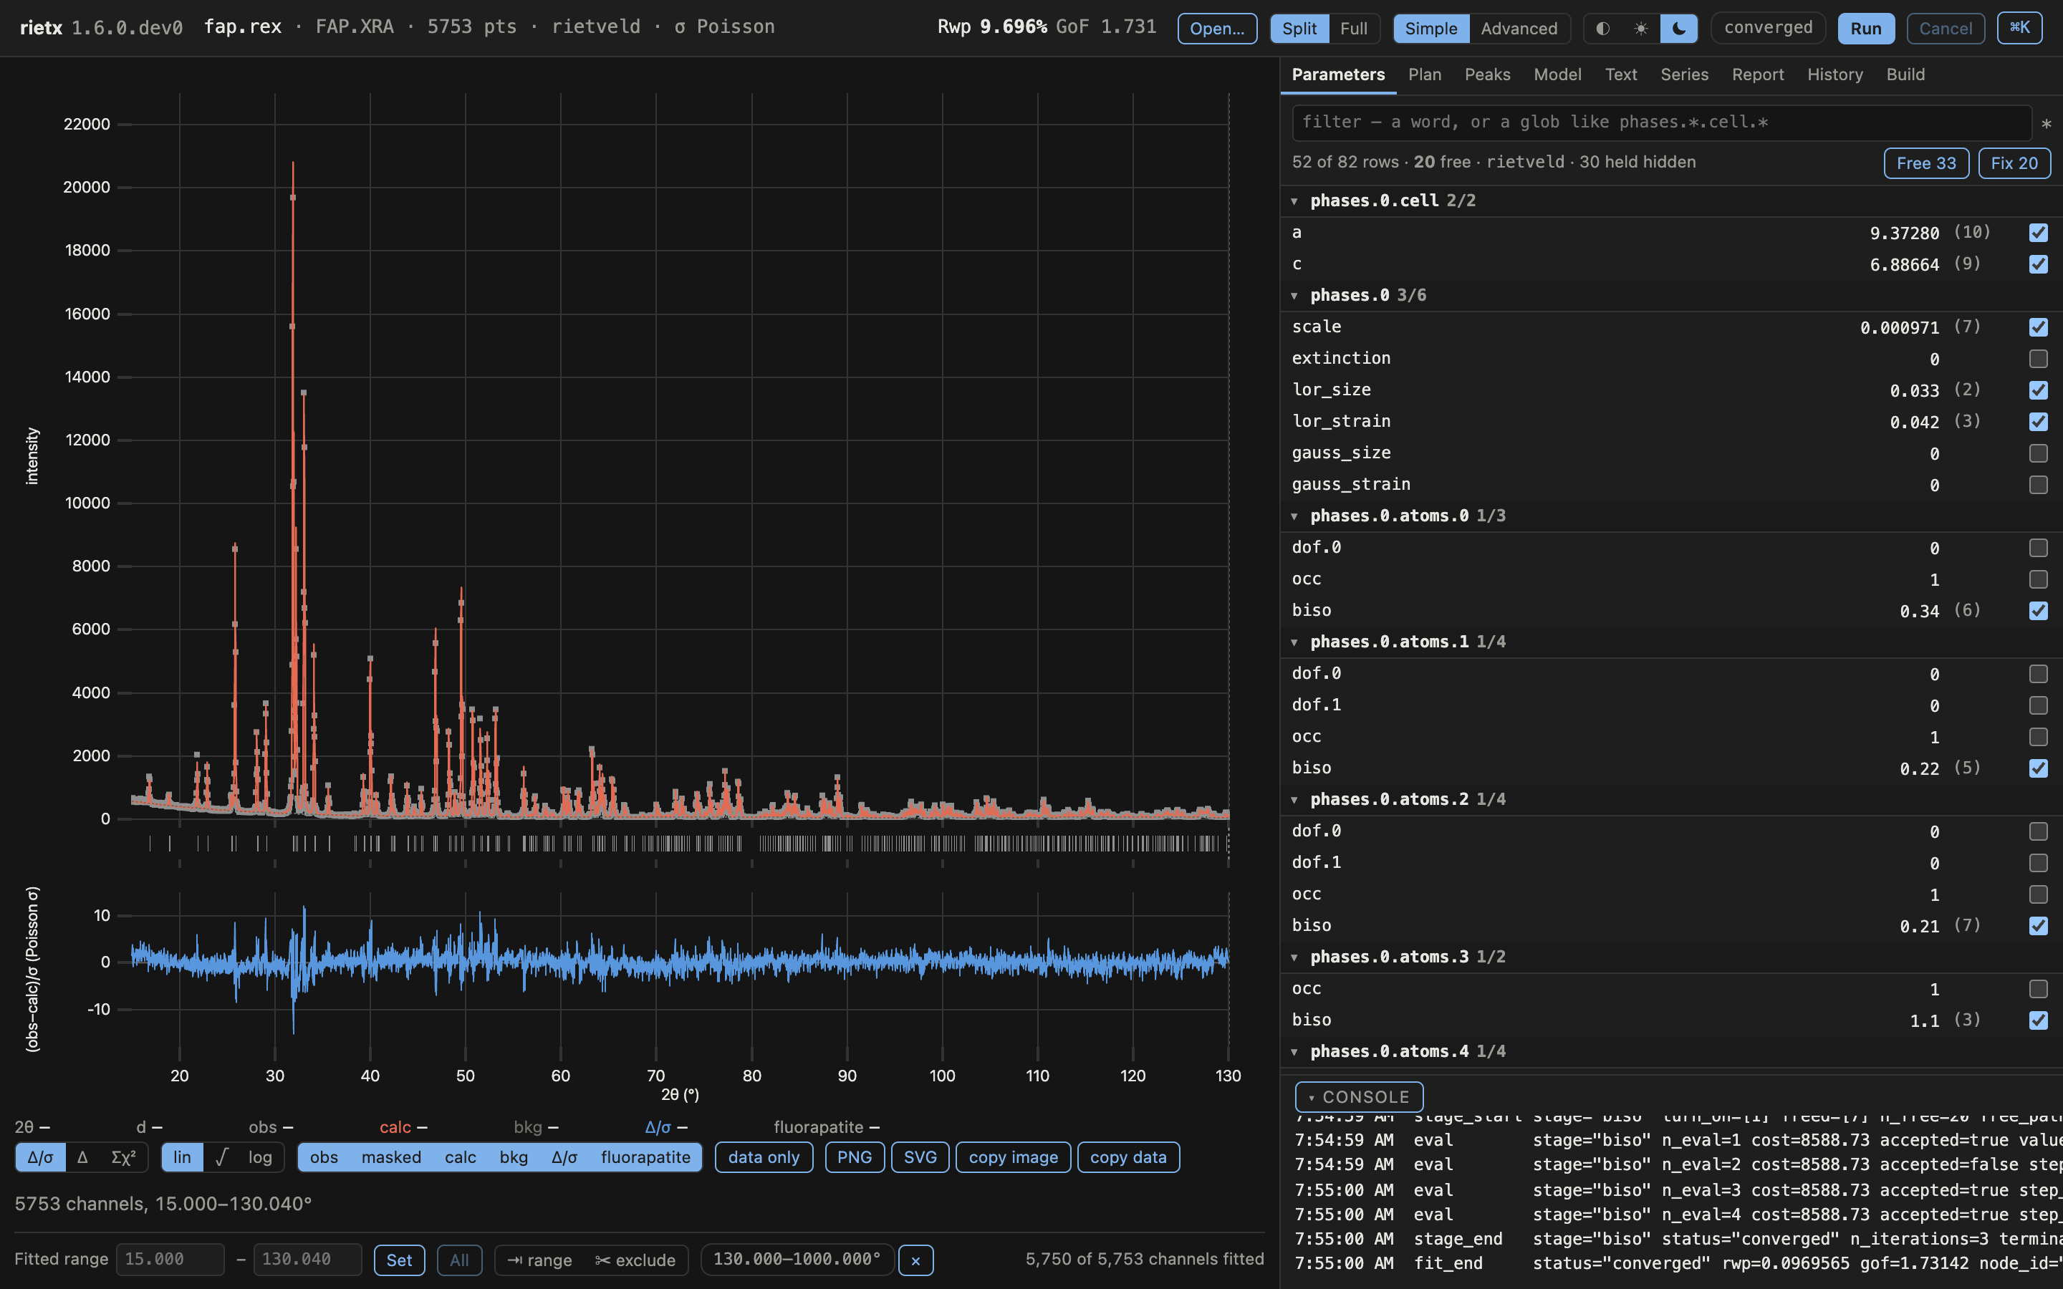Collapse the phases.0.atoms.1 group
2063x1289 pixels.
tap(1294, 643)
